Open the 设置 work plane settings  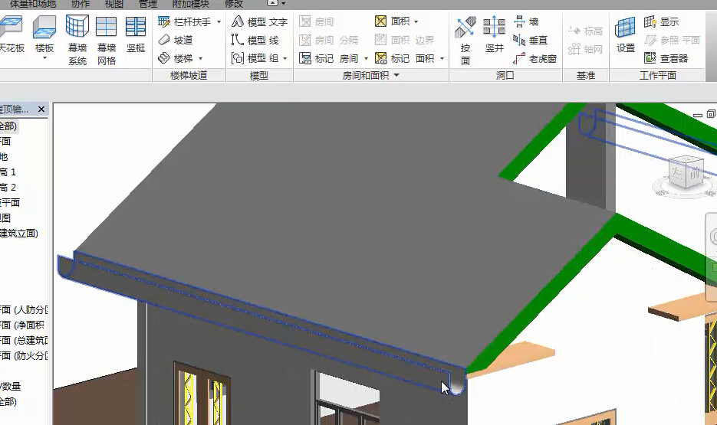626,36
